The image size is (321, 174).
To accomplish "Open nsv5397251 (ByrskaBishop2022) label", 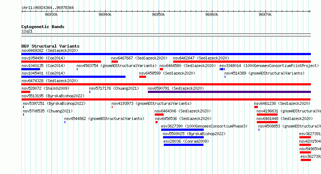I will (x=54, y=103).
